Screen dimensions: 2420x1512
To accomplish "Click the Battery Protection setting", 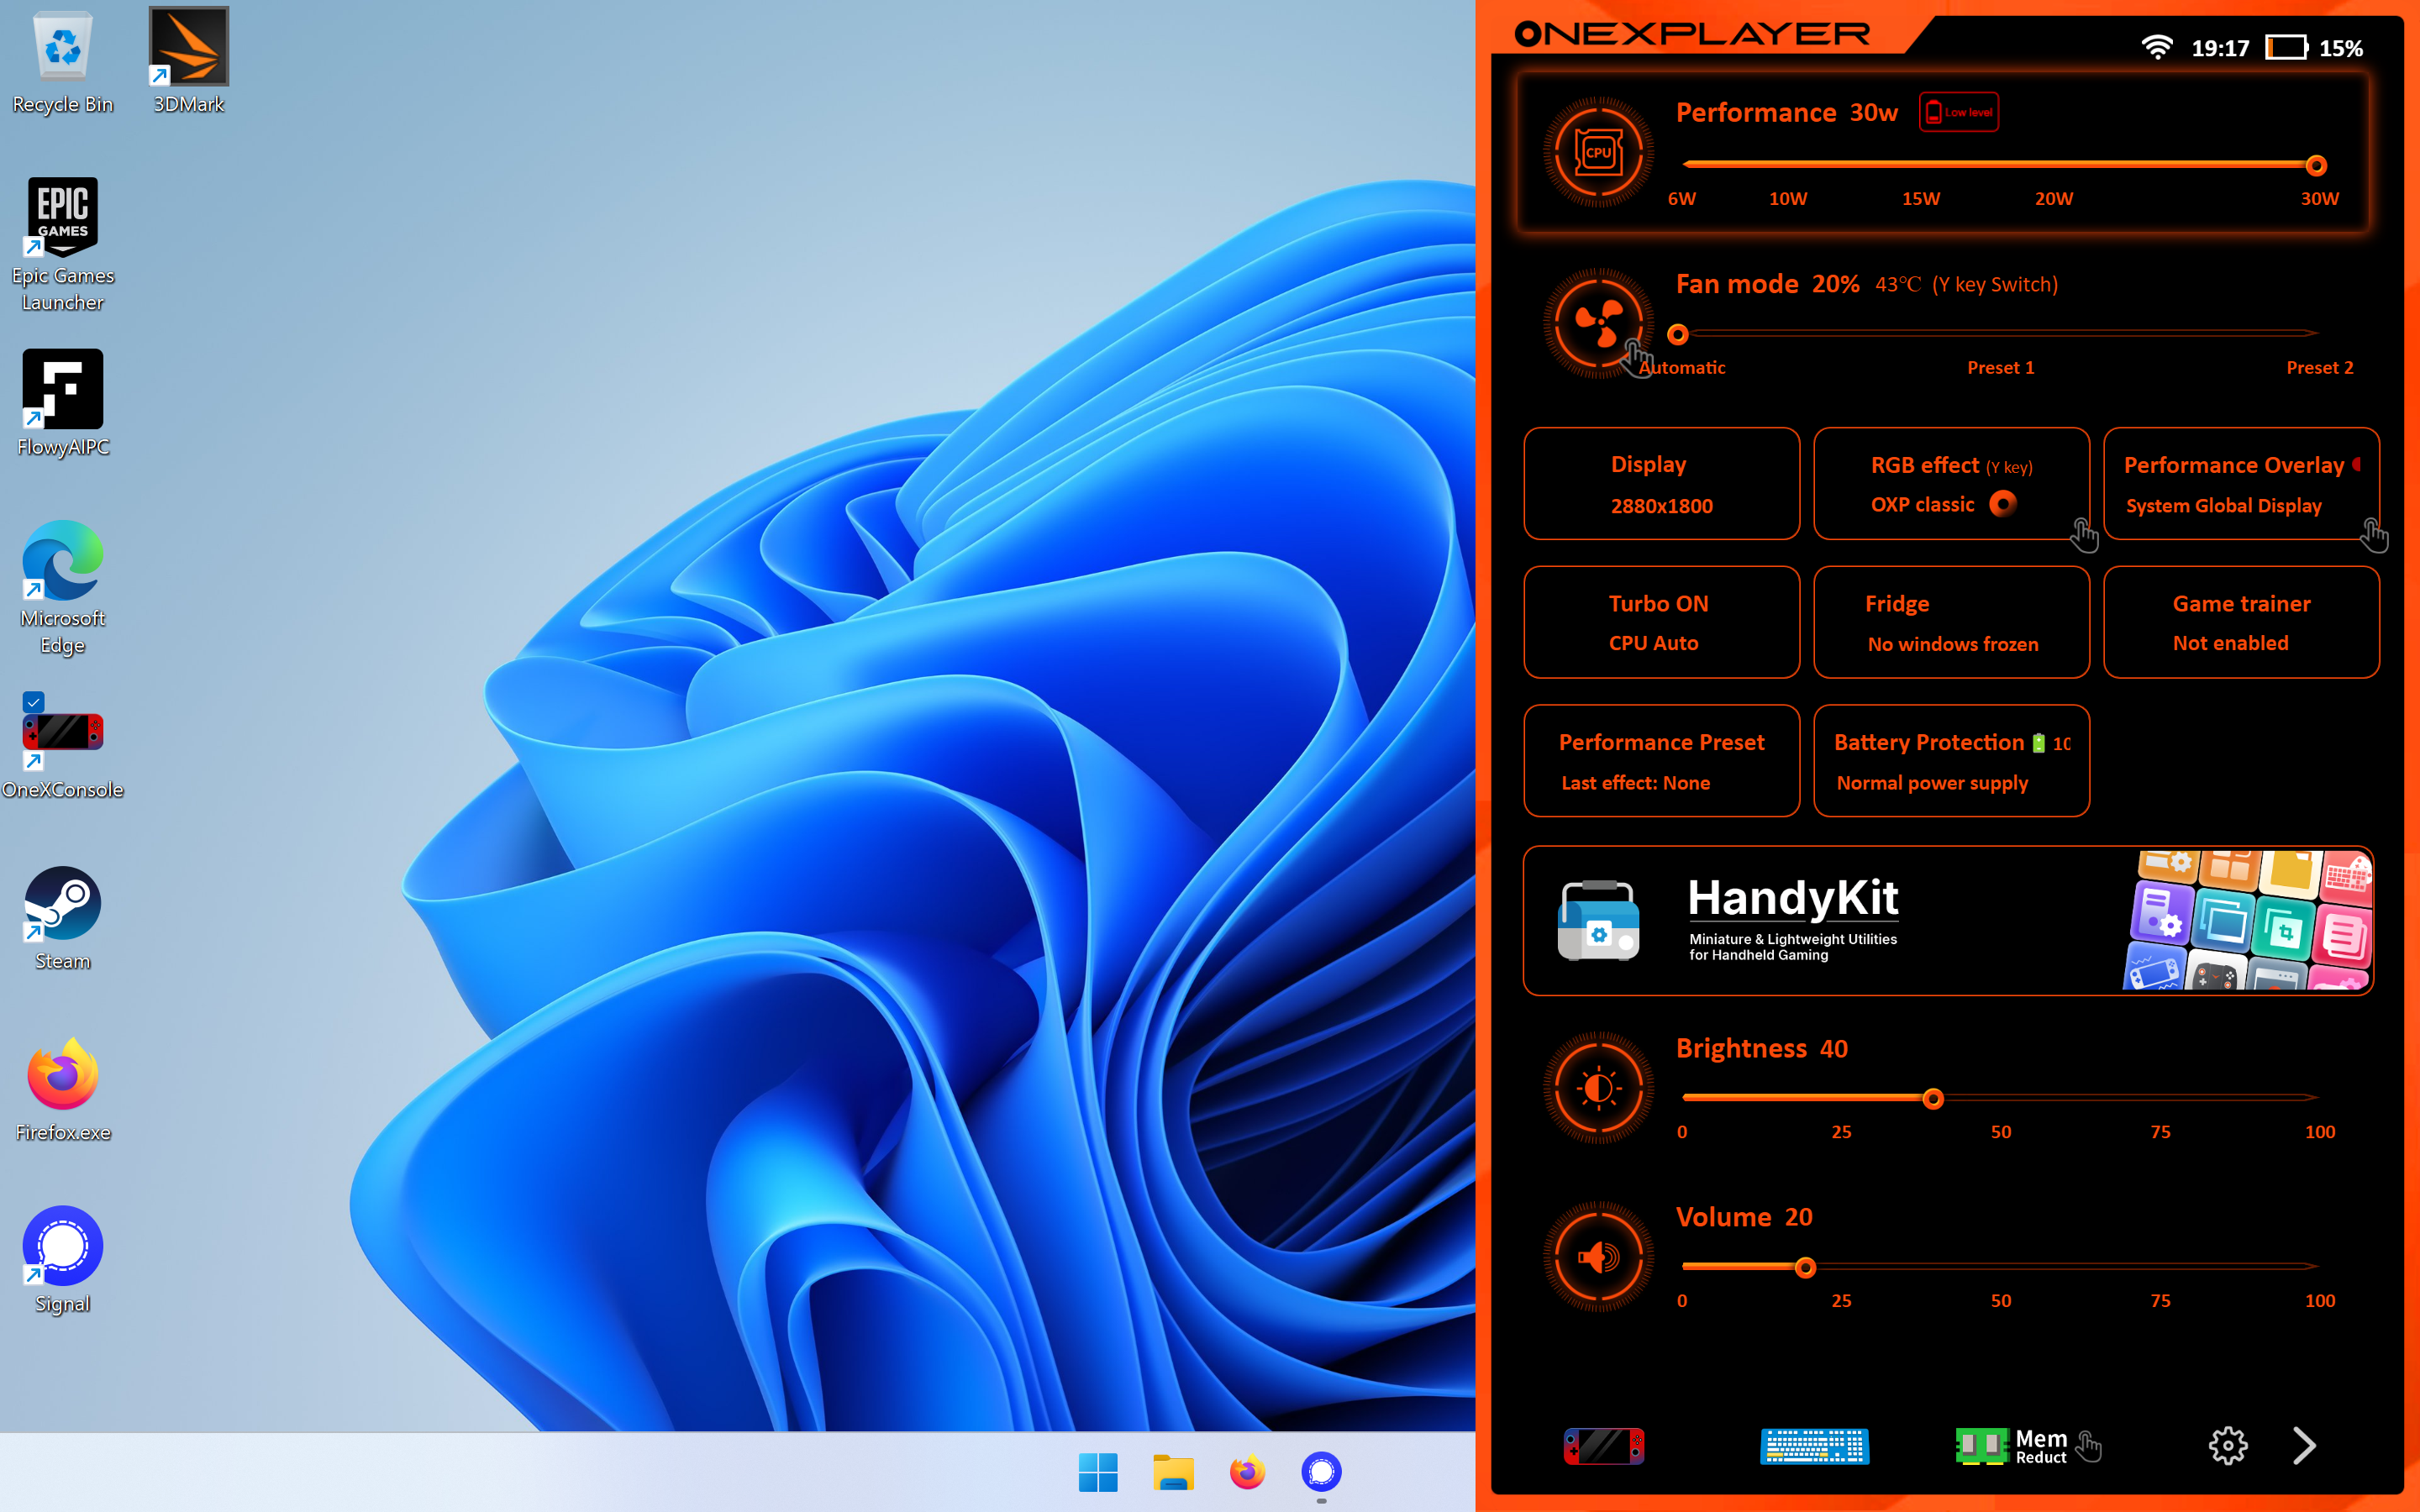I will (1951, 760).
